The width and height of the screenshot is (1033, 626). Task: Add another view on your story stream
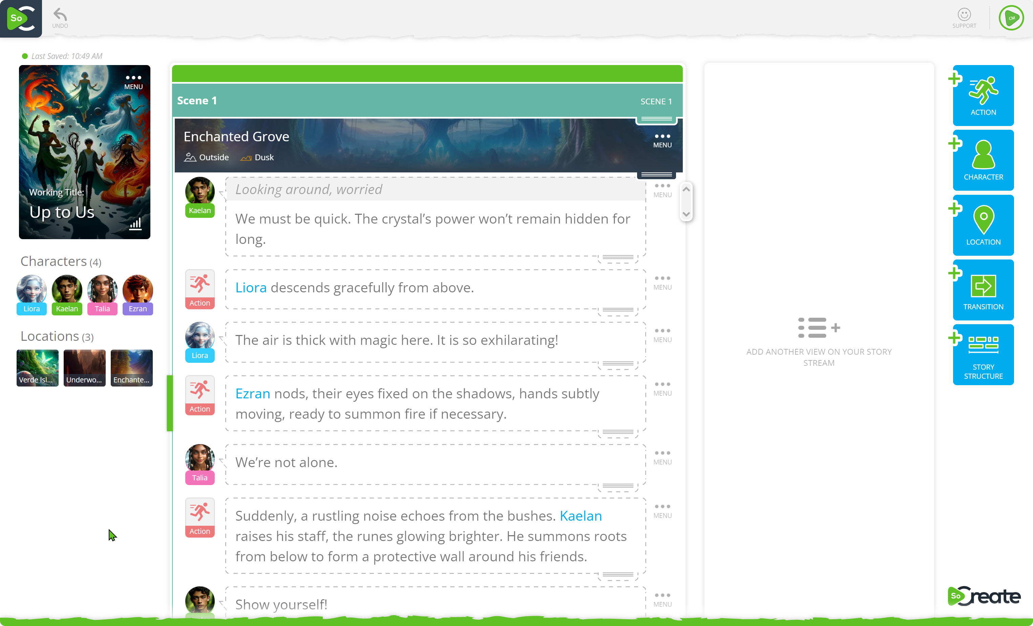click(x=818, y=328)
